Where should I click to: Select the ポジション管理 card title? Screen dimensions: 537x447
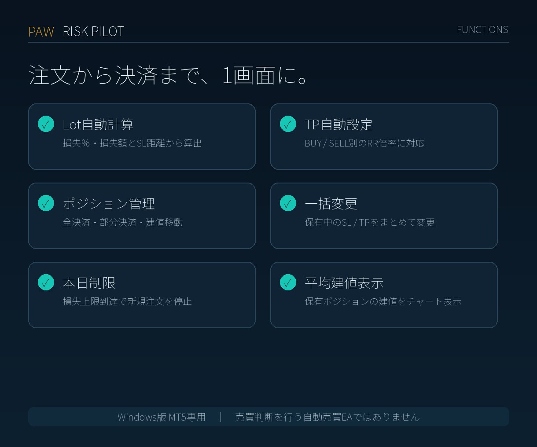tap(109, 204)
